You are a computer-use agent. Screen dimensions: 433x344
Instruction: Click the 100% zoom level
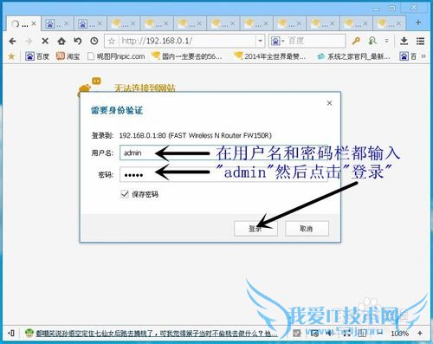coord(399,334)
